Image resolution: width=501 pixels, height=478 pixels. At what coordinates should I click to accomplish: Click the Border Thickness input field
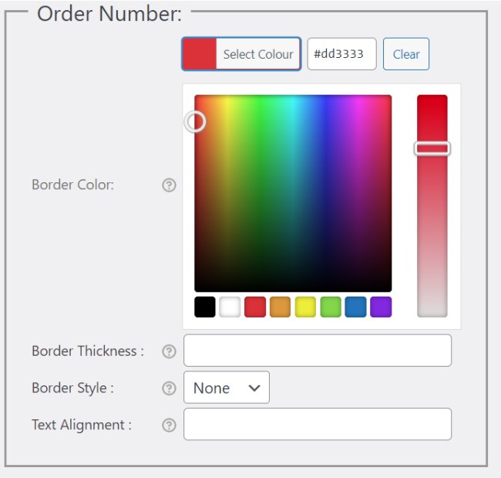click(x=318, y=351)
